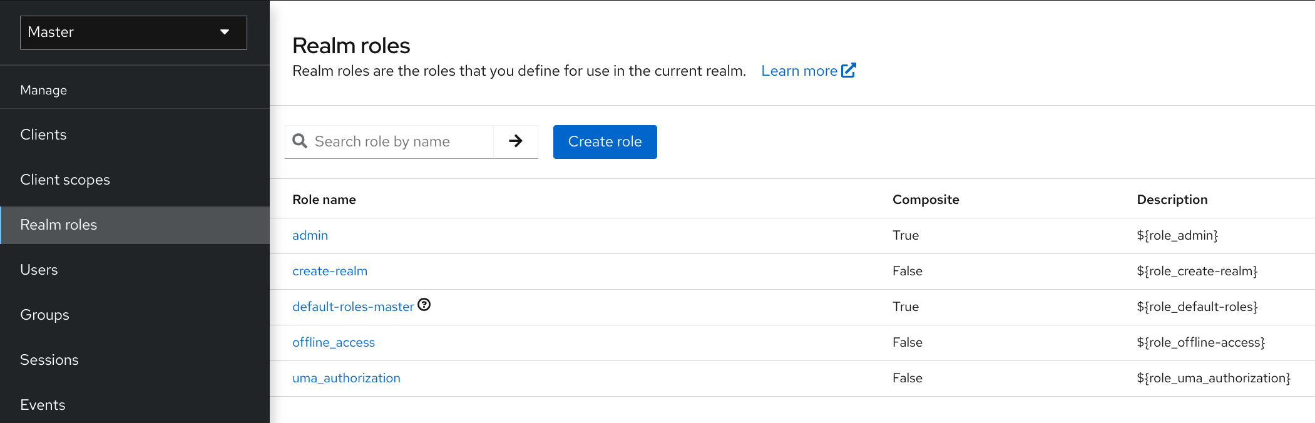The width and height of the screenshot is (1315, 423).
Task: Navigate to Users section
Action: 39,270
